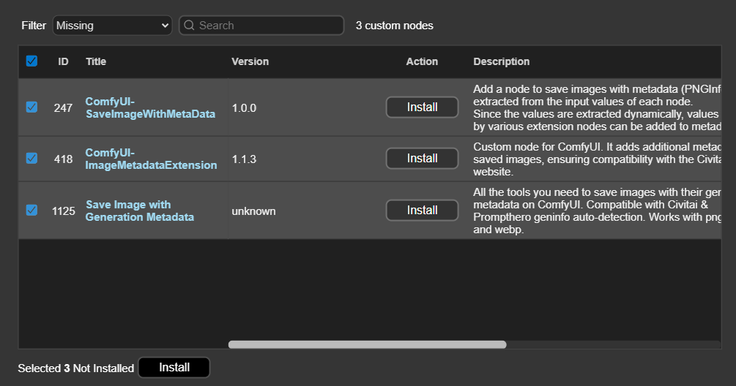This screenshot has height=386, width=736.
Task: Open the Missing filter dropdown
Action: click(112, 26)
